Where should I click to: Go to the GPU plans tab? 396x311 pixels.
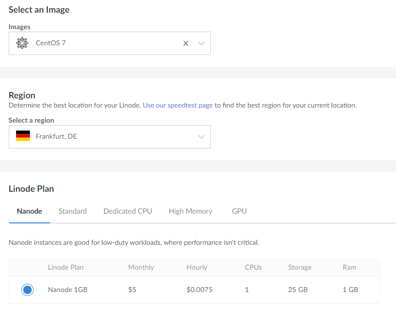click(239, 211)
